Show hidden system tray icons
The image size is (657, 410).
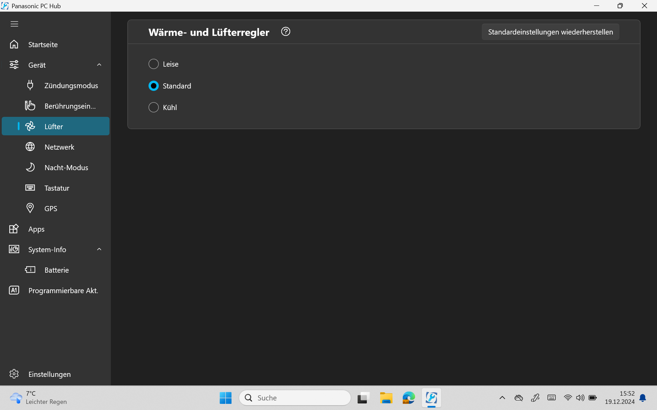[x=502, y=398]
